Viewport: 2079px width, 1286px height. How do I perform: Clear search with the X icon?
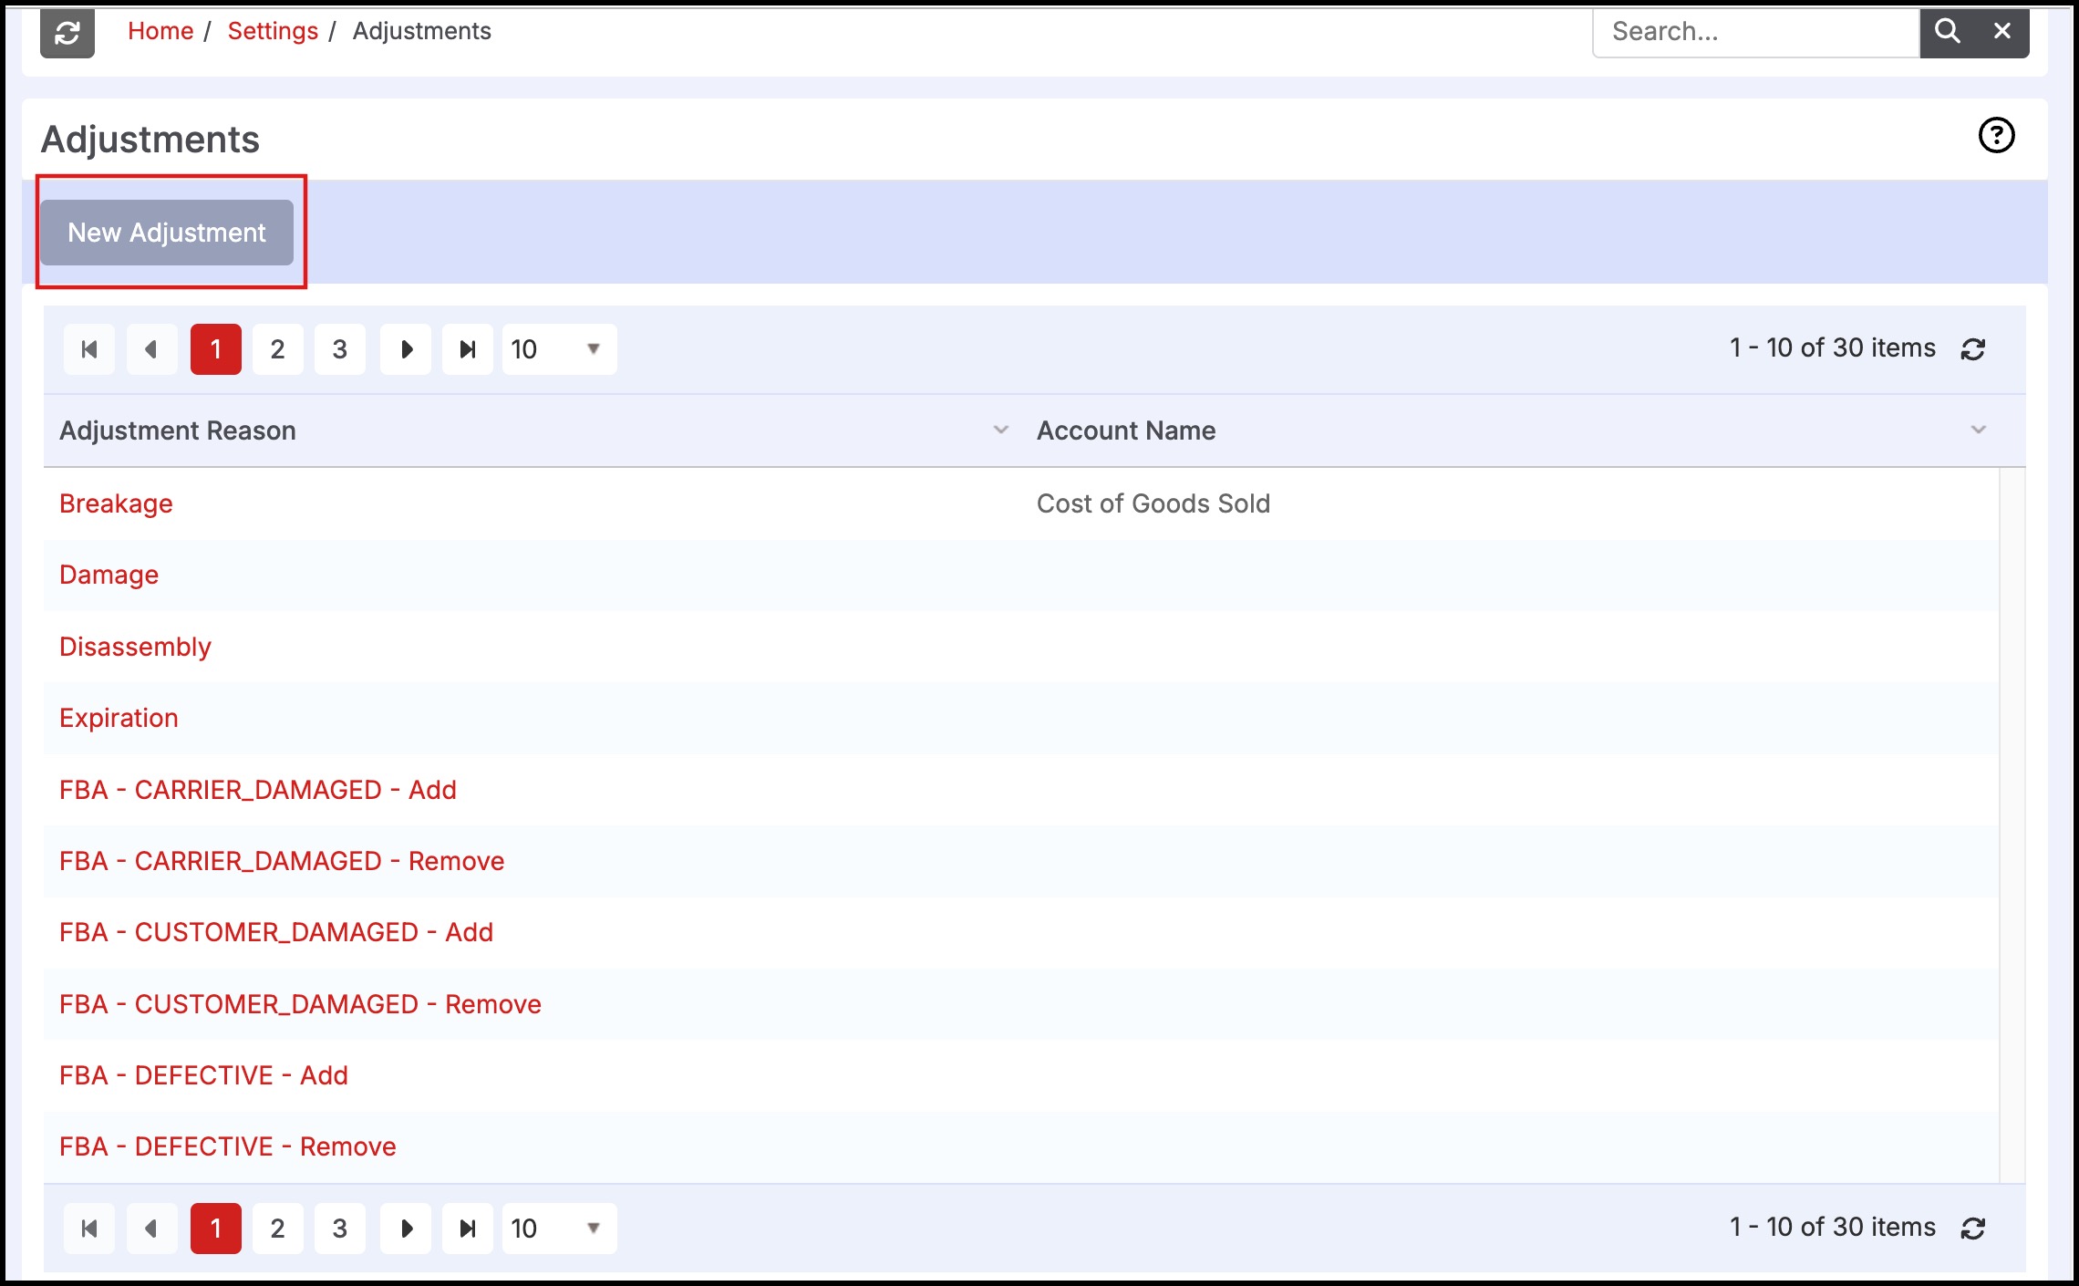[x=2002, y=31]
